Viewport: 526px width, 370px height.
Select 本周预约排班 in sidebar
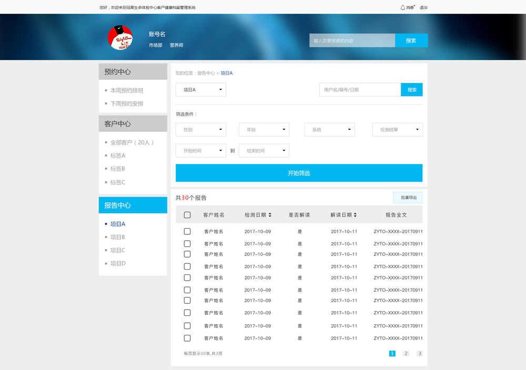(x=127, y=90)
